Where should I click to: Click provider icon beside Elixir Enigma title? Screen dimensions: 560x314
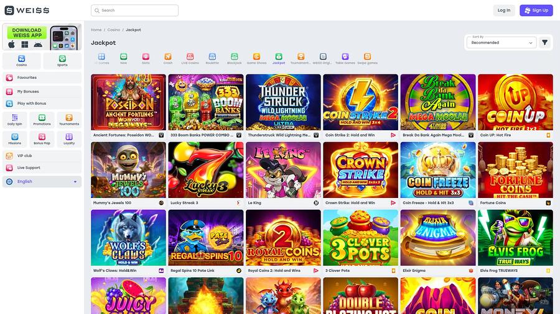pyautogui.click(x=471, y=271)
